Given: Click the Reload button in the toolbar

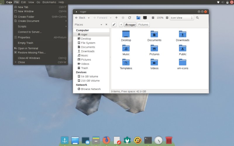Looking at the screenshot, I should (130, 18).
